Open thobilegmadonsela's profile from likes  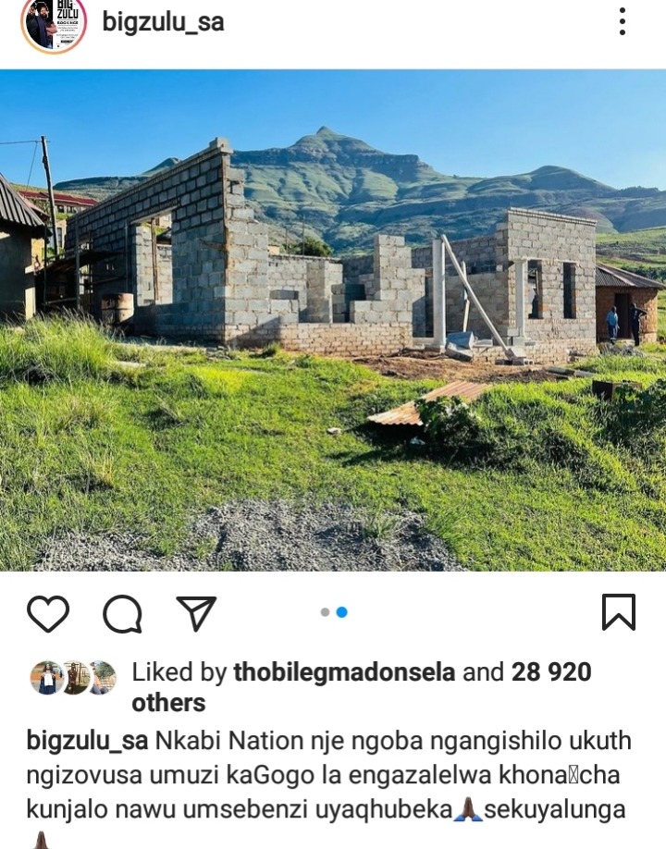[344, 672]
